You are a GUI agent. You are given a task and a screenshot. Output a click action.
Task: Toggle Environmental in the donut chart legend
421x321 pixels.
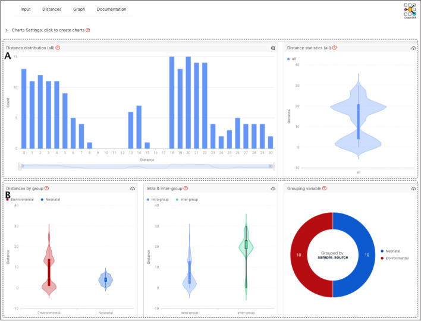(397, 258)
